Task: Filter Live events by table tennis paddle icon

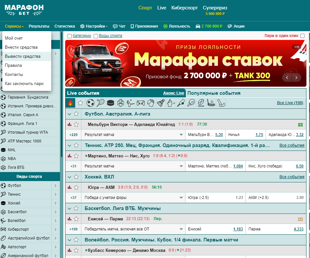Action: [x=191, y=103]
